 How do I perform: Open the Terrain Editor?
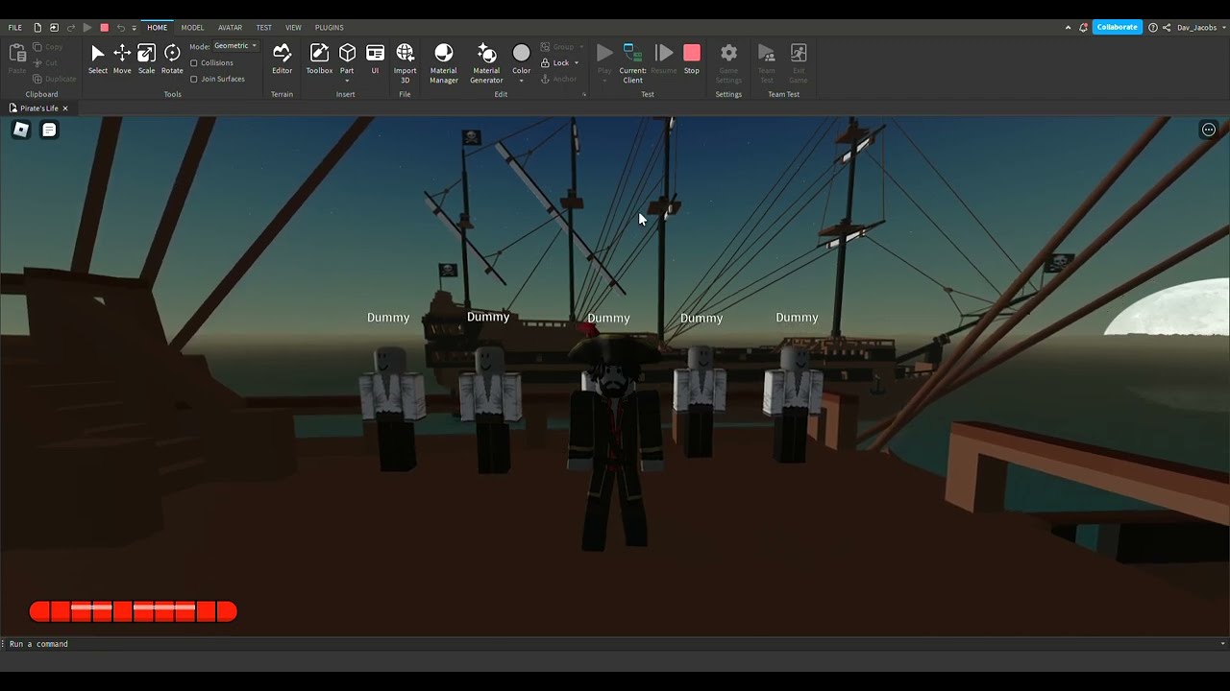(x=282, y=59)
